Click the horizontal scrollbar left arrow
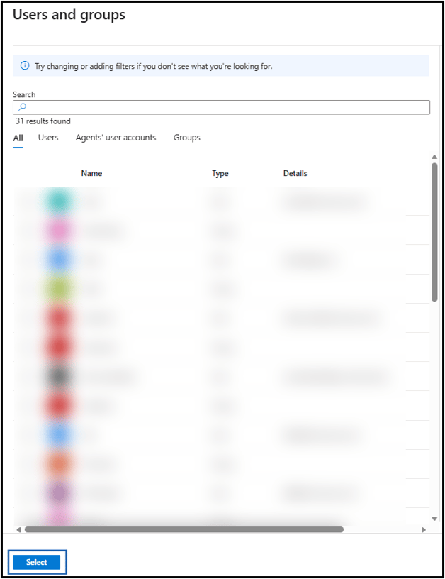The image size is (445, 579). [18, 529]
